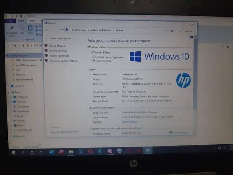Select Desktop under This PC
Screen dimensions: 233x175
pyautogui.click(x=21, y=102)
